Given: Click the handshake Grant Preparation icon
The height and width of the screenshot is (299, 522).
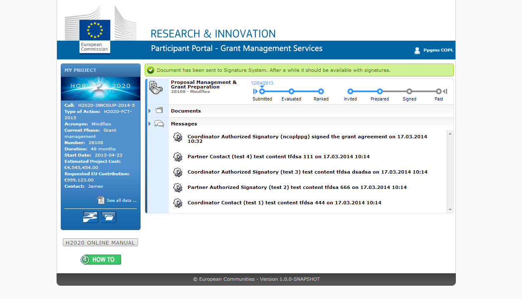Looking at the screenshot, I should pos(156,88).
